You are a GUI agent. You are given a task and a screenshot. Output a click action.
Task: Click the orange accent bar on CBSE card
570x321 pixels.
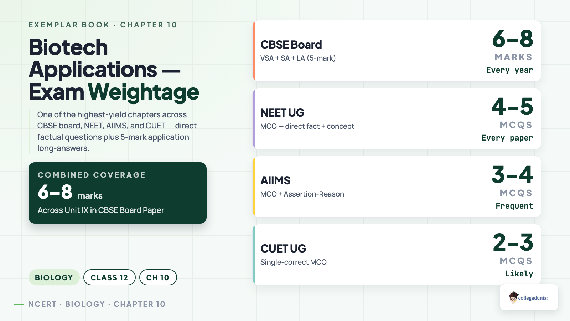(x=254, y=51)
